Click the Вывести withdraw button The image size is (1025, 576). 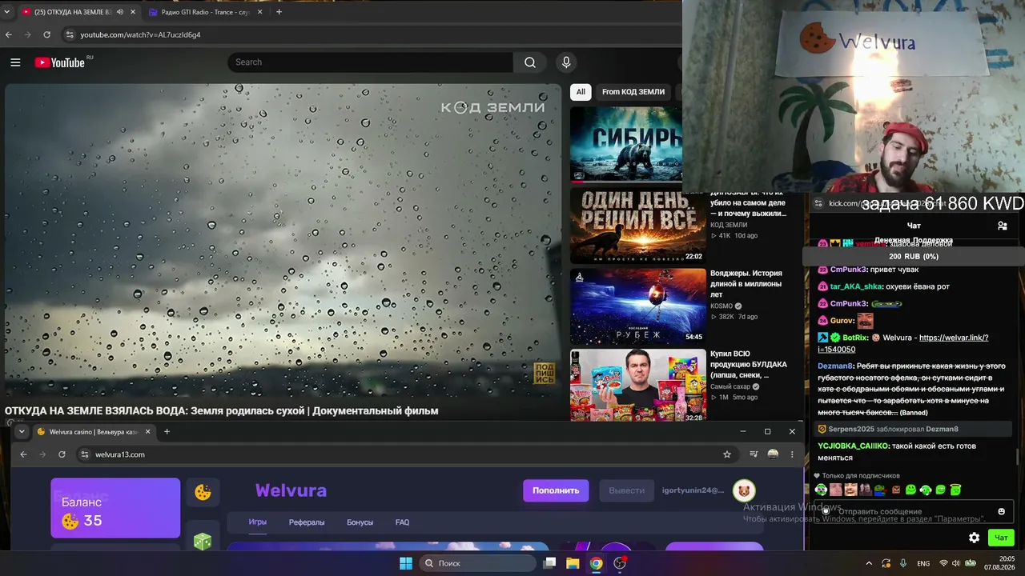coord(626,490)
